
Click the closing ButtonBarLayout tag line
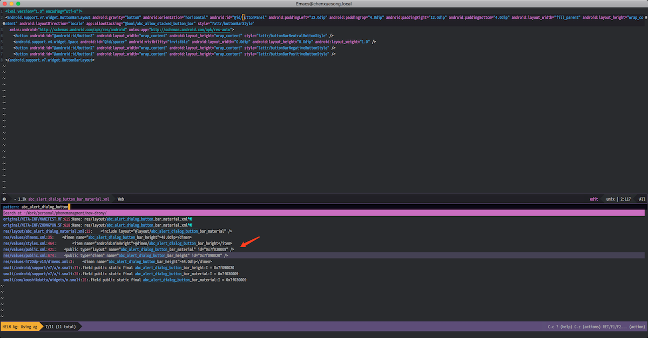[50, 60]
